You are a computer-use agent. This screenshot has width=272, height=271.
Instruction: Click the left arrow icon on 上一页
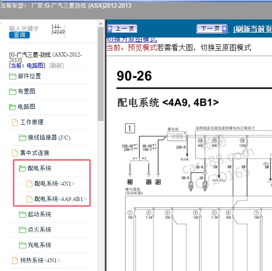(x=110, y=28)
